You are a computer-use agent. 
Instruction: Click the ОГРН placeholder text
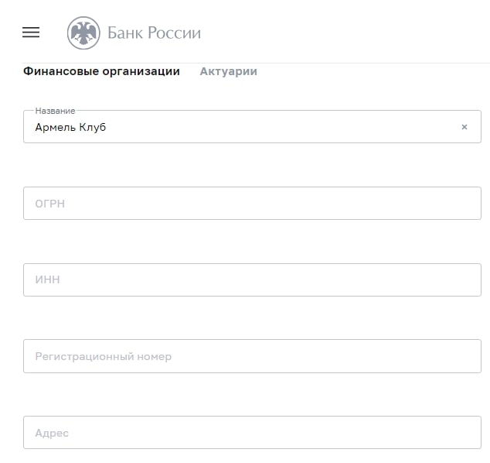coord(50,204)
